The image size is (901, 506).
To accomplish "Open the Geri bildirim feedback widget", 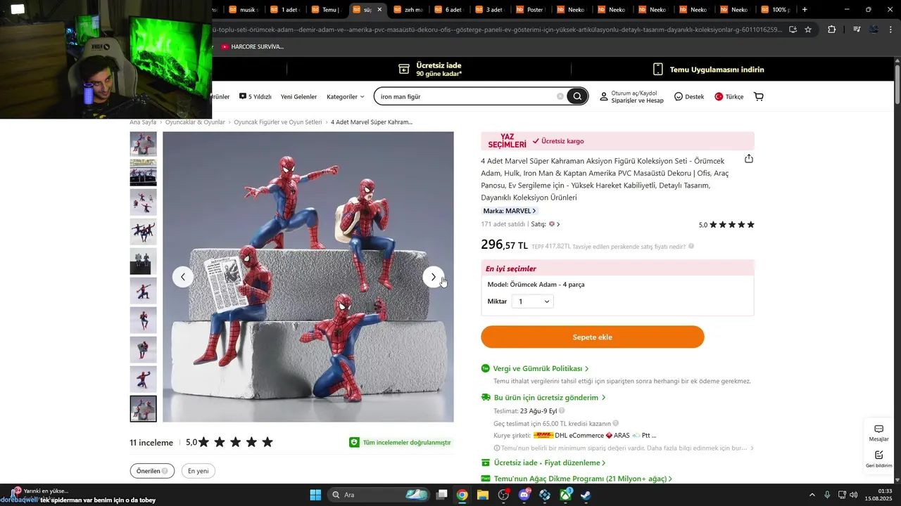I will point(879,459).
